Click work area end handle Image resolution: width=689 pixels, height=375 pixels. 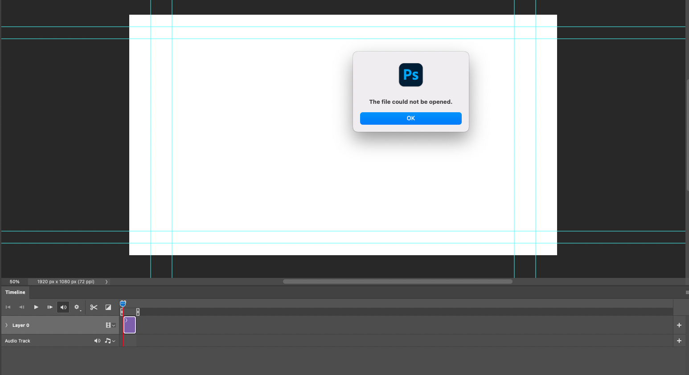coord(138,312)
